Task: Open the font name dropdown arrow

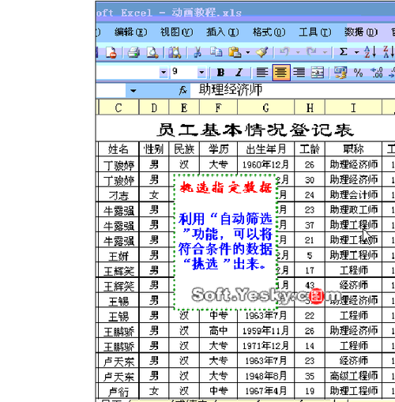Action: click(x=164, y=72)
